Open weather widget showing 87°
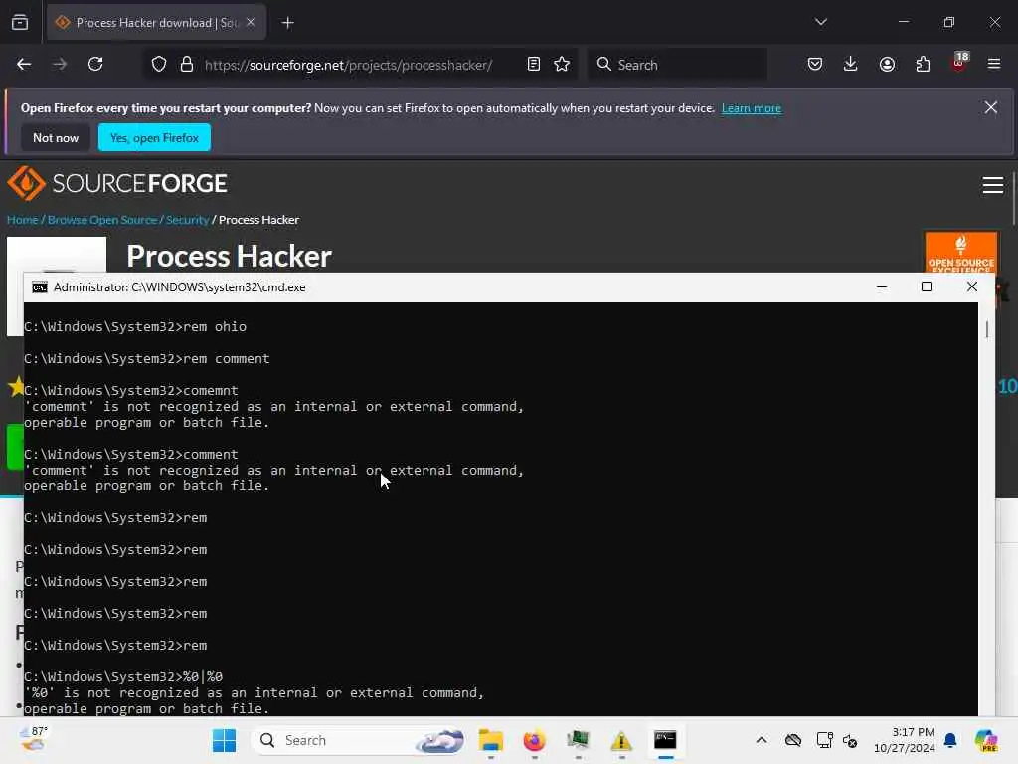This screenshot has height=764, width=1018. point(34,739)
